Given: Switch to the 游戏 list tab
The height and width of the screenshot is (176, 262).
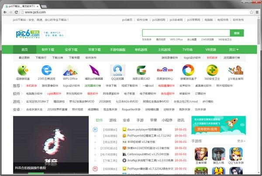Looking at the screenshot, I should click(113, 120).
